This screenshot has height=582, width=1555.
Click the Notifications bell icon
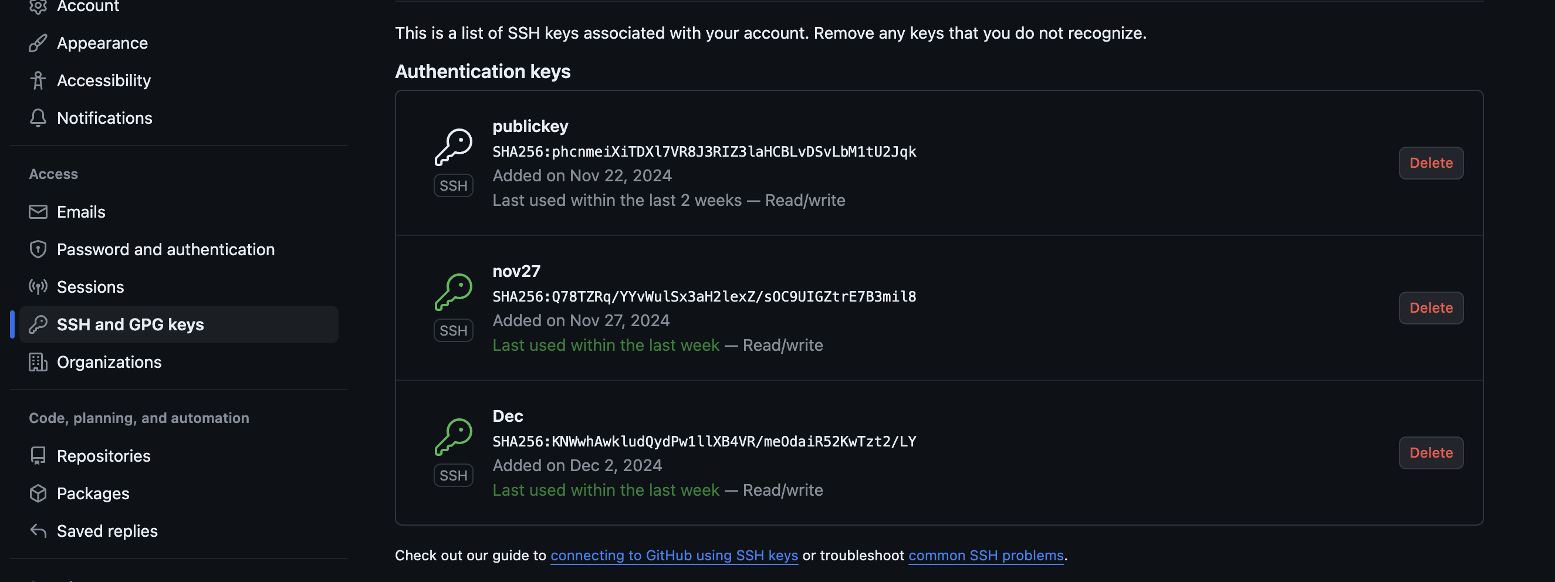(x=38, y=118)
